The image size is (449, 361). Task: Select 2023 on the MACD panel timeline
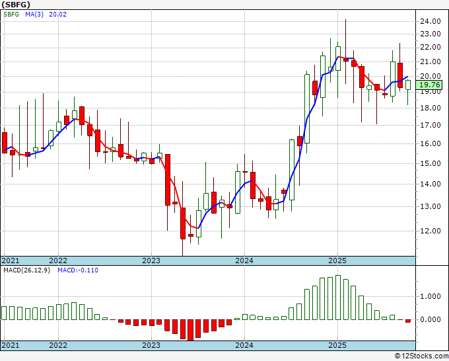151,345
